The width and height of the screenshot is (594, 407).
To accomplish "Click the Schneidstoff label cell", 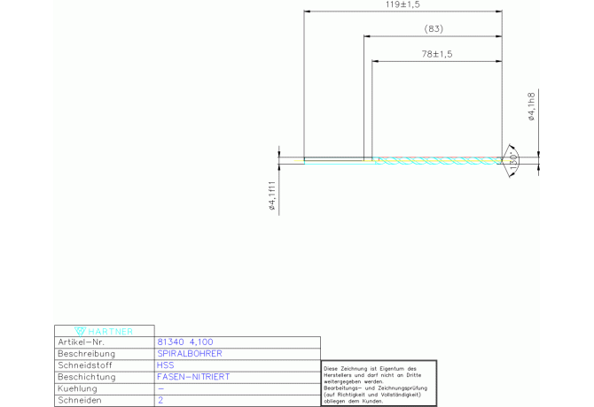I will [86, 365].
